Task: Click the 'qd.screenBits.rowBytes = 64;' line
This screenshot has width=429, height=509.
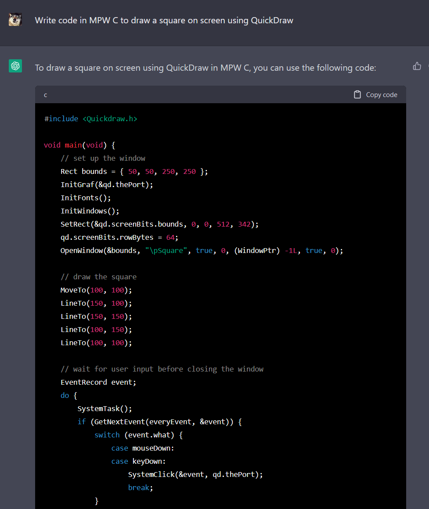Action: point(119,238)
